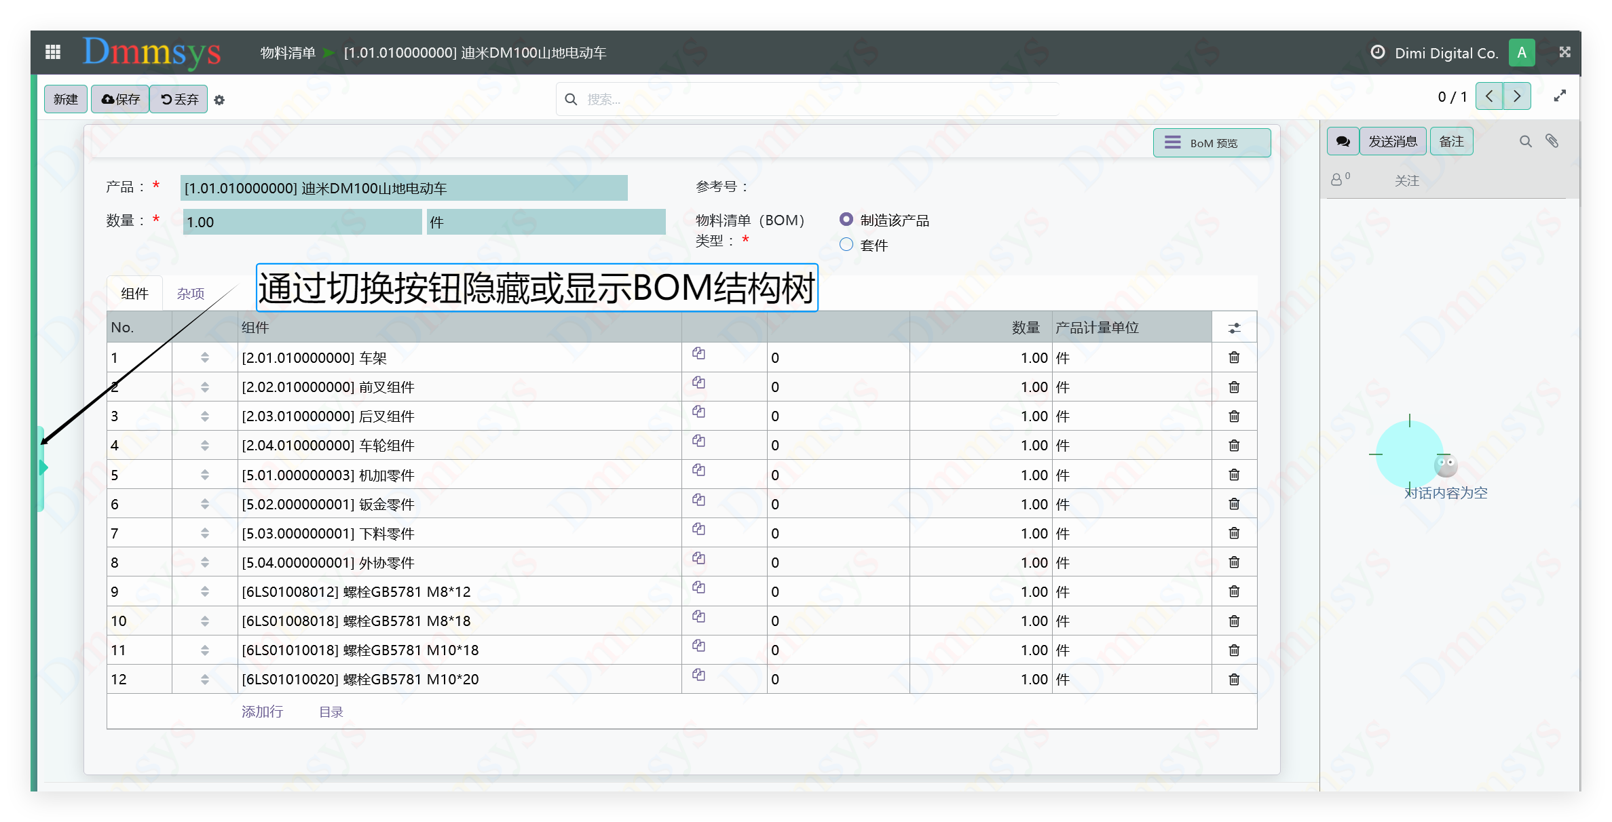Go to previous record arrow

point(1489,96)
